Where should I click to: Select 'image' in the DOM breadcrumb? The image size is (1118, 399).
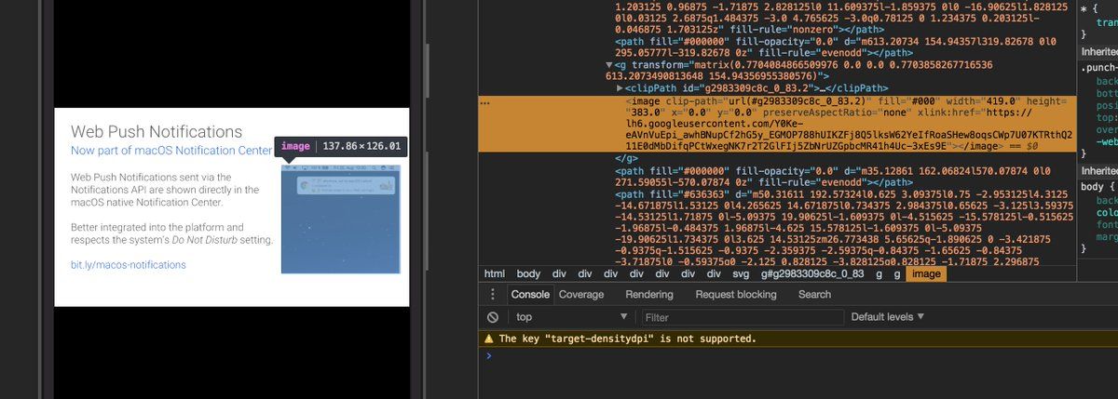pyautogui.click(x=926, y=274)
